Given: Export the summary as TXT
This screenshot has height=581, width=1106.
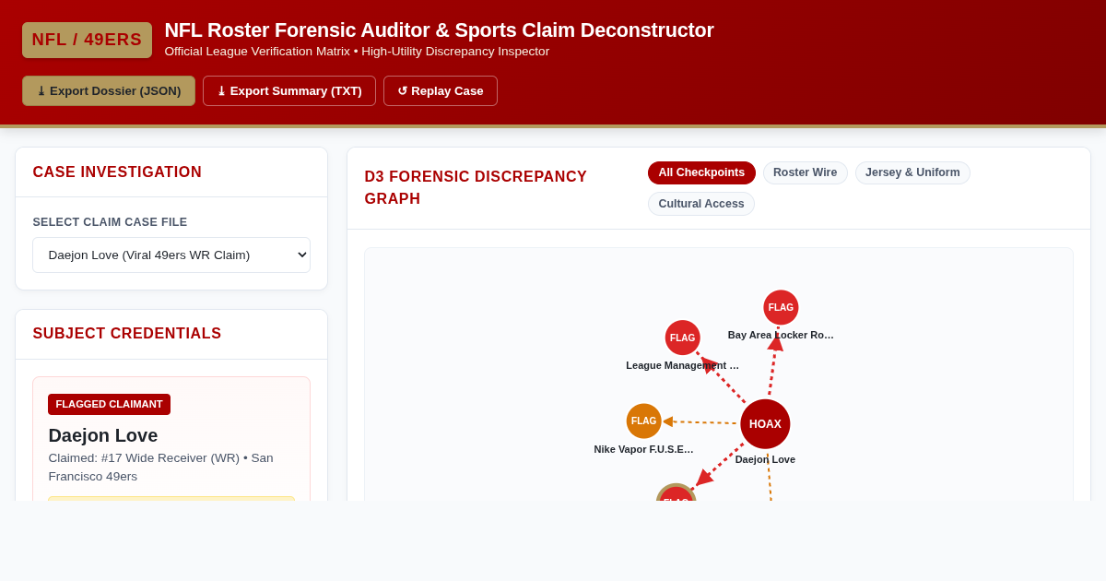Looking at the screenshot, I should pos(289,91).
